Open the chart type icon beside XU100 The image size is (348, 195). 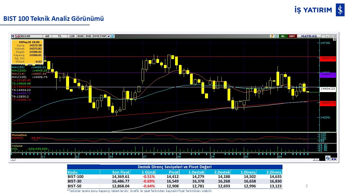pyautogui.click(x=18, y=36)
